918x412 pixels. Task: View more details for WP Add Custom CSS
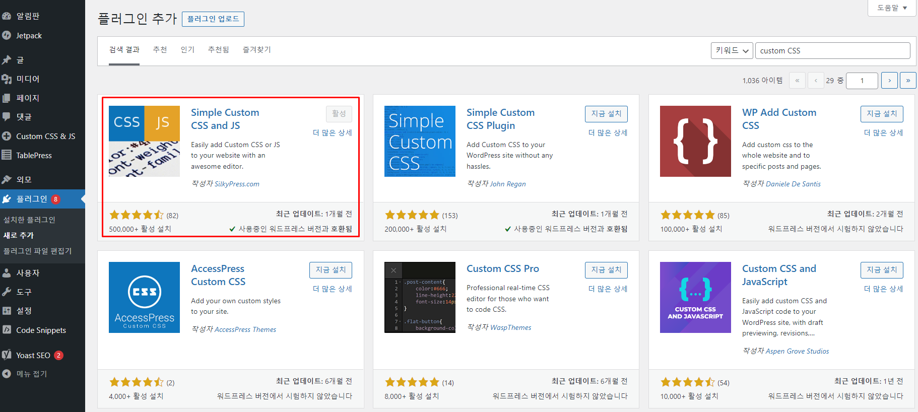pyautogui.click(x=884, y=132)
